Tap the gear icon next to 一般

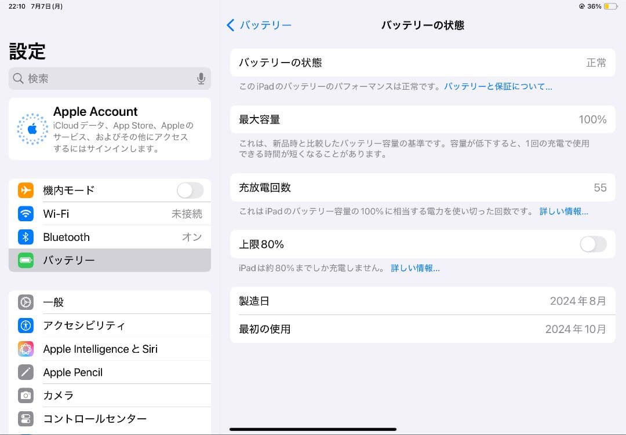click(26, 302)
